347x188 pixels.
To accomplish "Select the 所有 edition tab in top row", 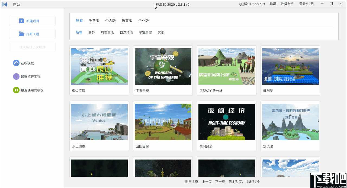I will (79, 21).
